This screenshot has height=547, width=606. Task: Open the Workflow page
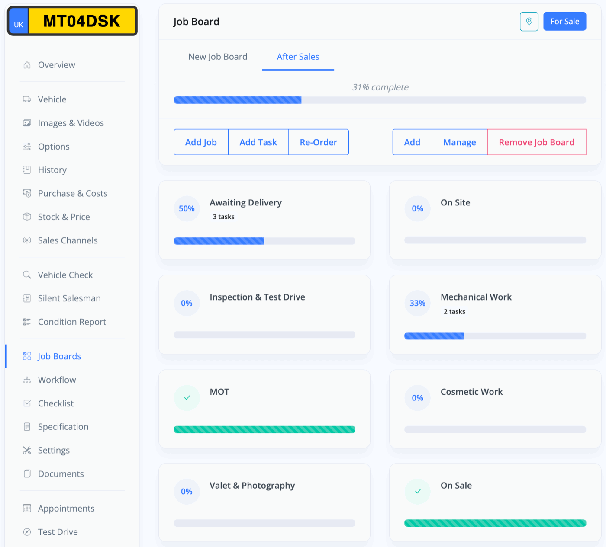(x=57, y=380)
